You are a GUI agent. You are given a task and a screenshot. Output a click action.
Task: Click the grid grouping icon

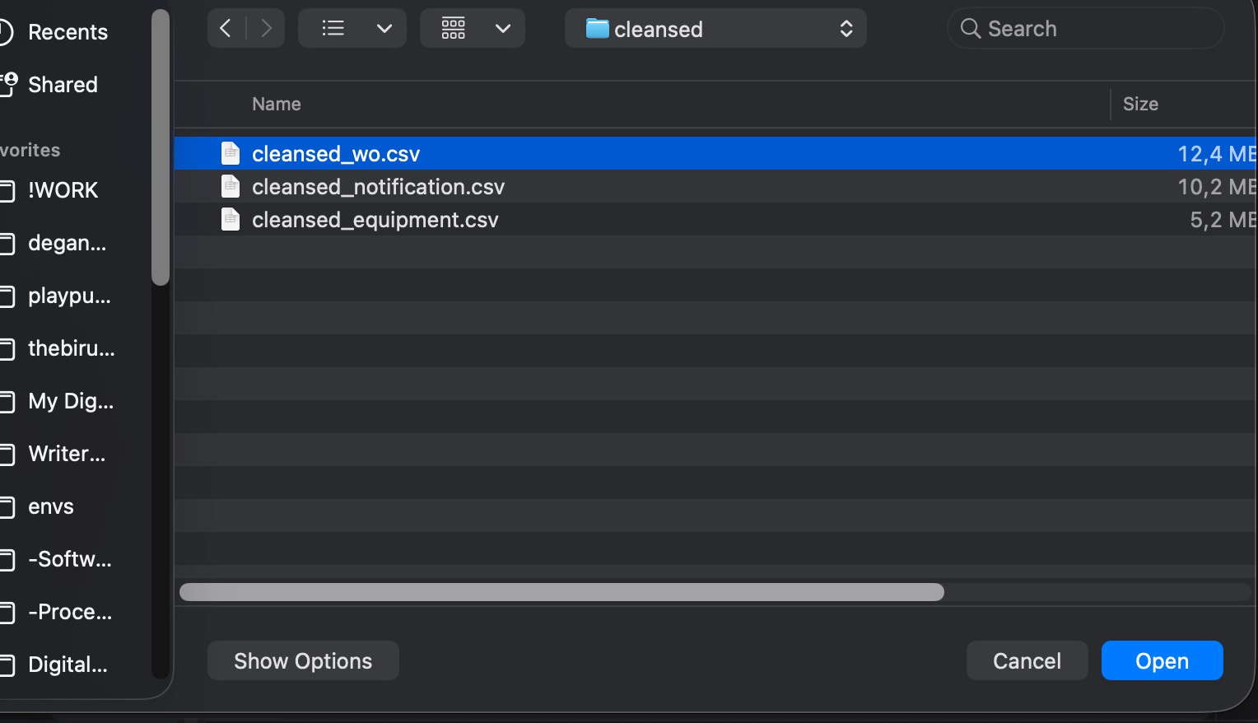454,29
